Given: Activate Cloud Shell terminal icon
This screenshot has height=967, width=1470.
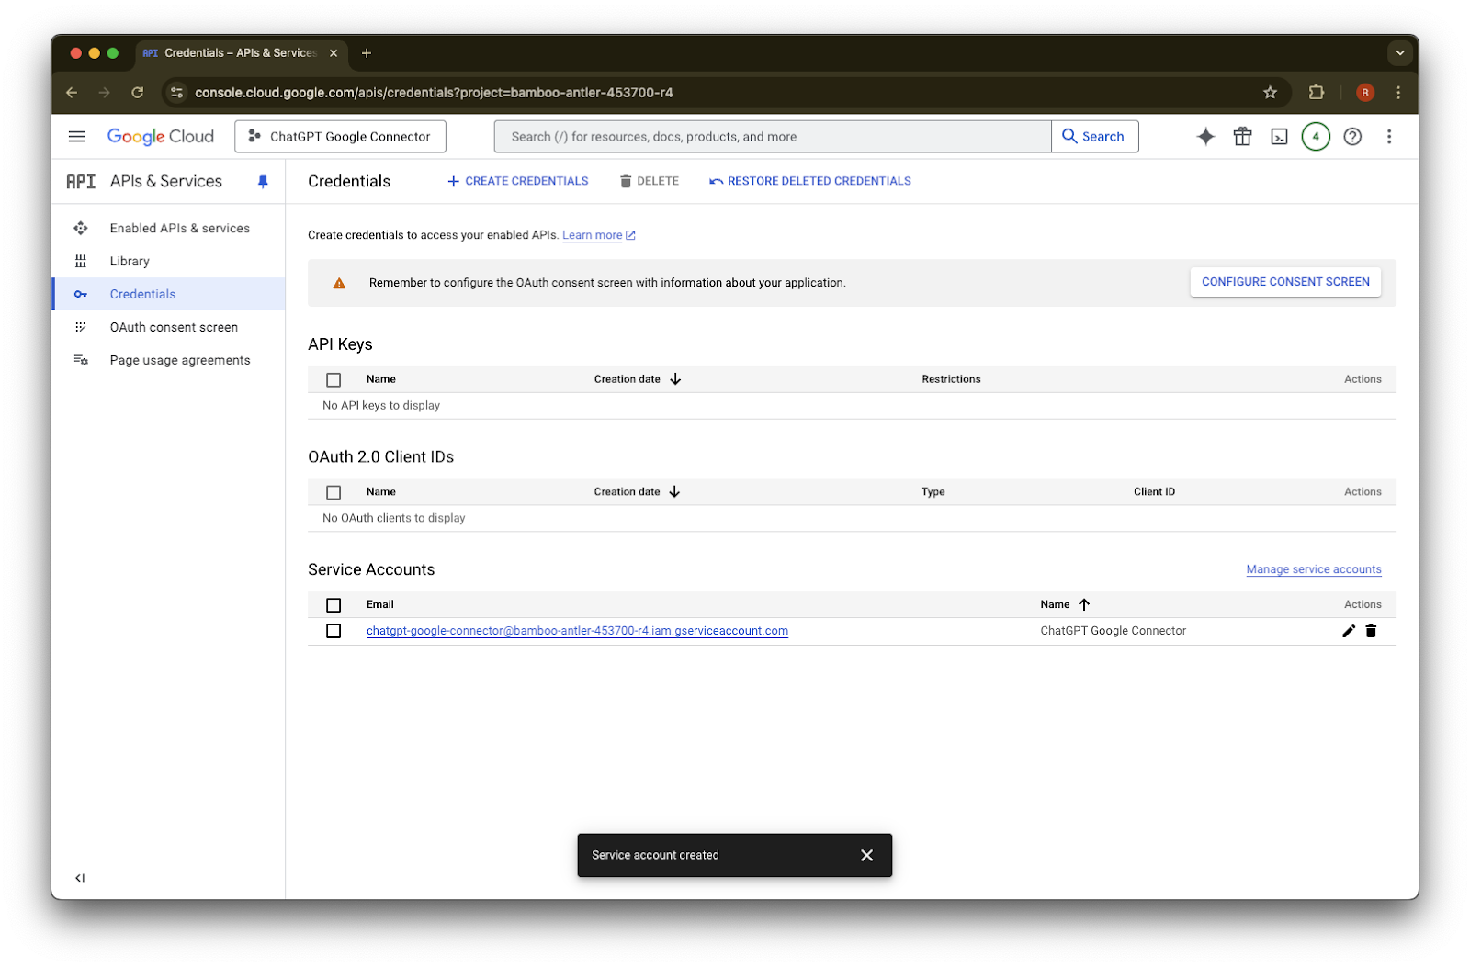Looking at the screenshot, I should click(x=1279, y=137).
